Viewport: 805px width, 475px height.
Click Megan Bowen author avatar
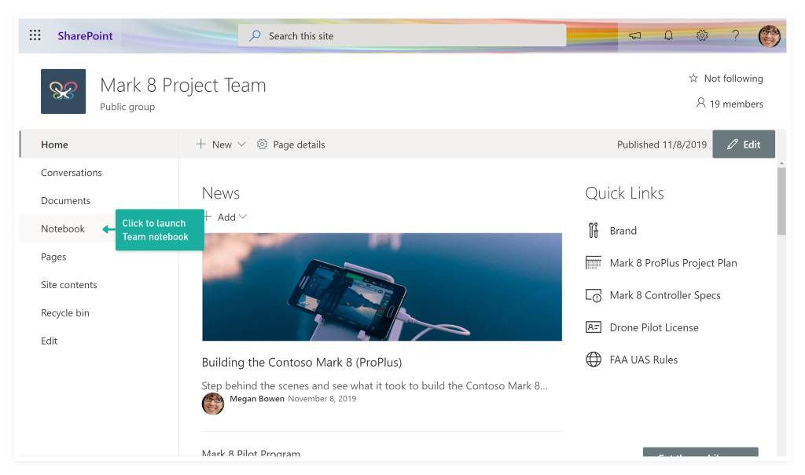213,404
